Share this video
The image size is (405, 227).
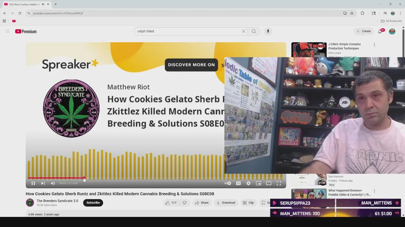click(x=202, y=203)
